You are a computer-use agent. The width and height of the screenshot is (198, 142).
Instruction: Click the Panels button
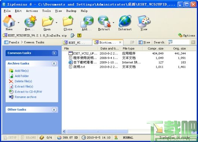pyautogui.click(x=12, y=42)
